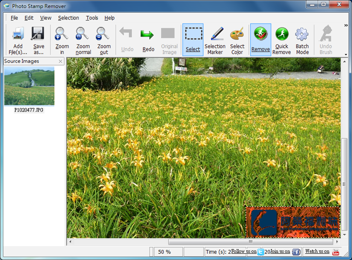The height and width of the screenshot is (260, 352).
Task: Open the Selection menu
Action: pos(68,18)
